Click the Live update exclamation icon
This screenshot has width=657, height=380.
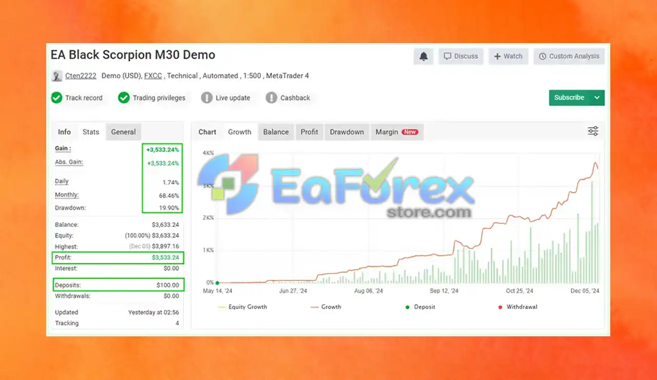pyautogui.click(x=207, y=98)
